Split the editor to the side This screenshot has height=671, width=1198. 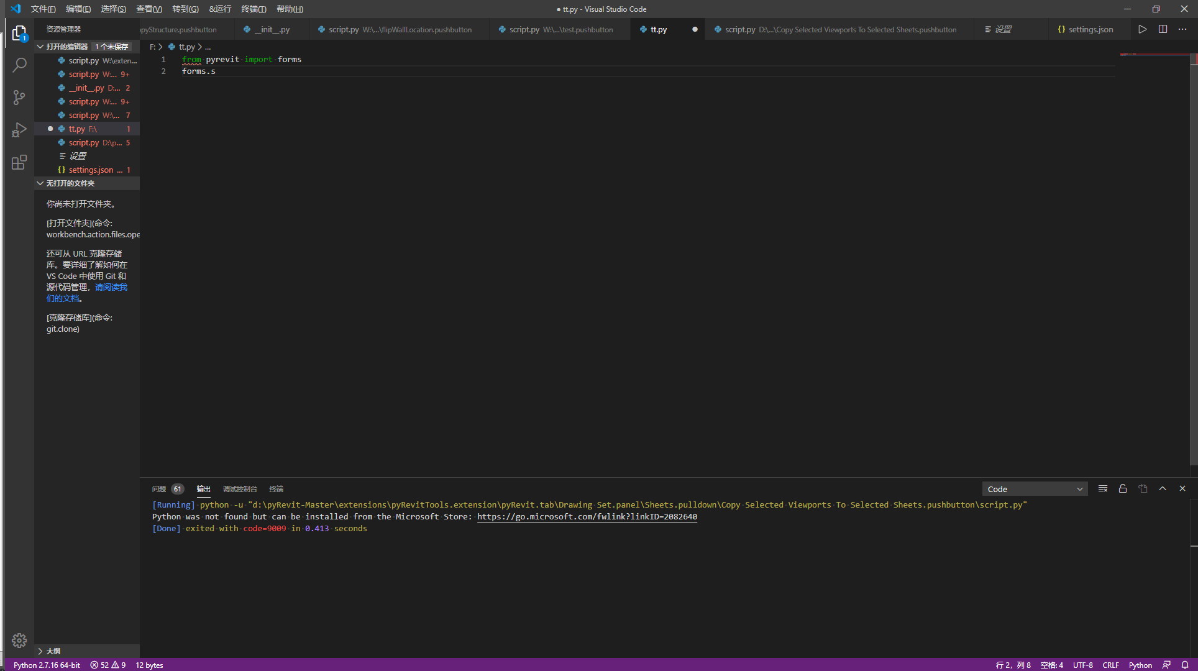point(1163,29)
